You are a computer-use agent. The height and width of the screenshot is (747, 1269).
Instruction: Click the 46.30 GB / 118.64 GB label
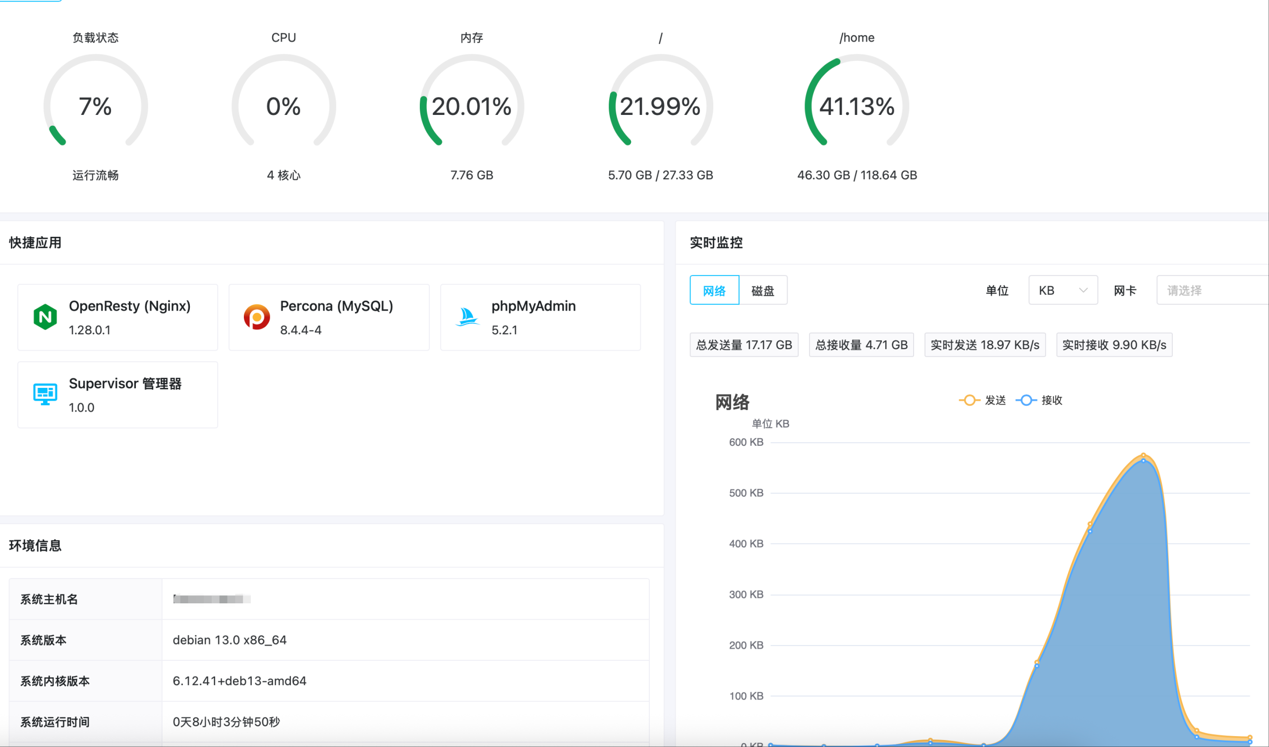(857, 175)
